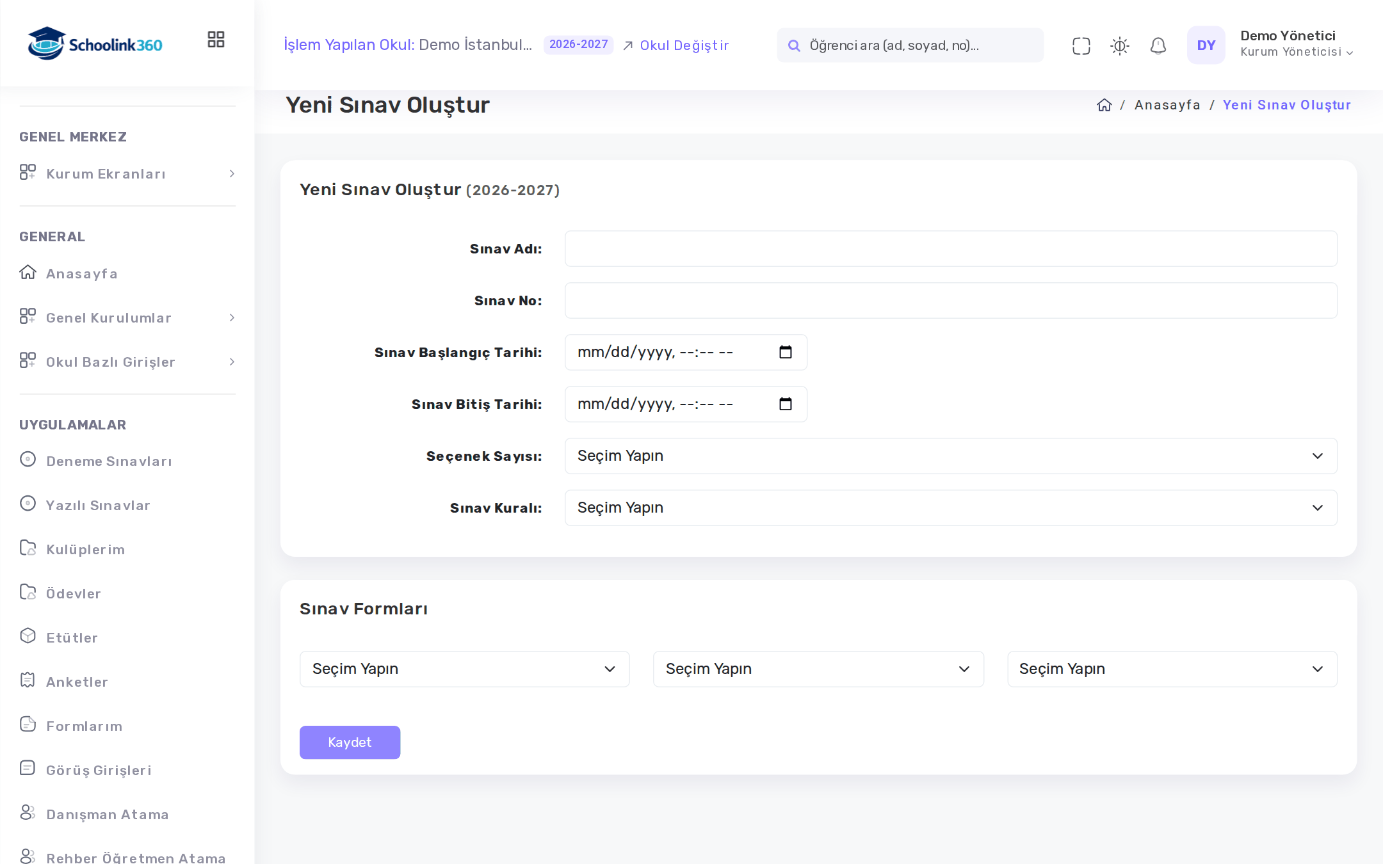The width and height of the screenshot is (1383, 864).
Task: Open the Seçenek Sayısı dropdown
Action: pyautogui.click(x=951, y=456)
